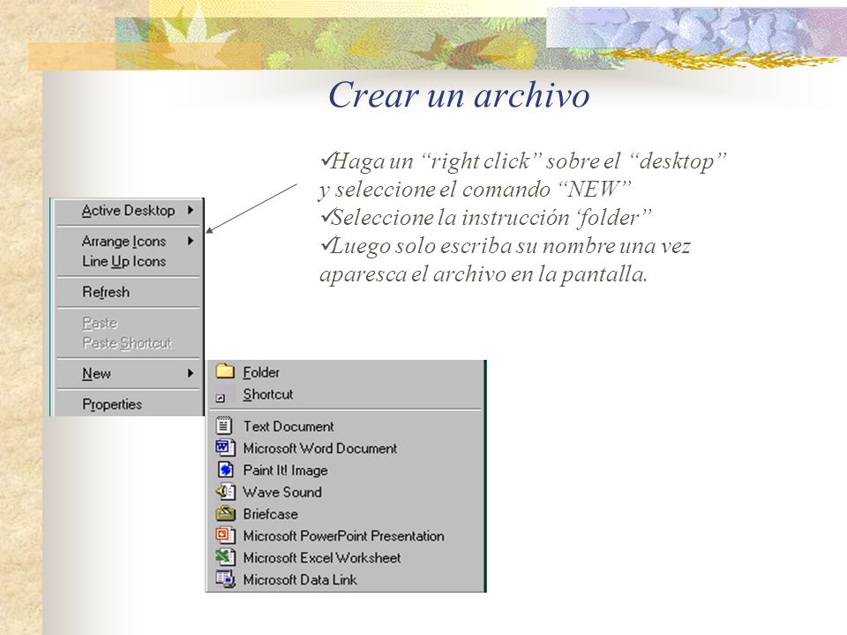Screen dimensions: 847x635
Task: Pick the Wave Sound label
Action: (282, 492)
